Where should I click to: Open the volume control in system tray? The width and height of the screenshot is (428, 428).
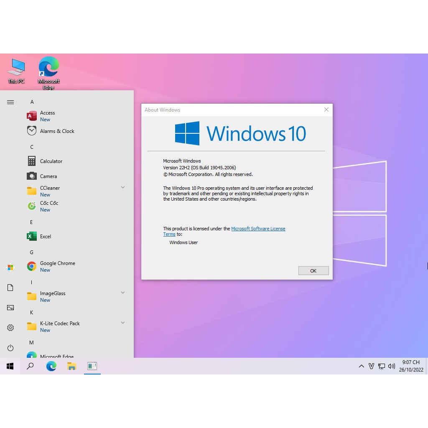[392, 366]
